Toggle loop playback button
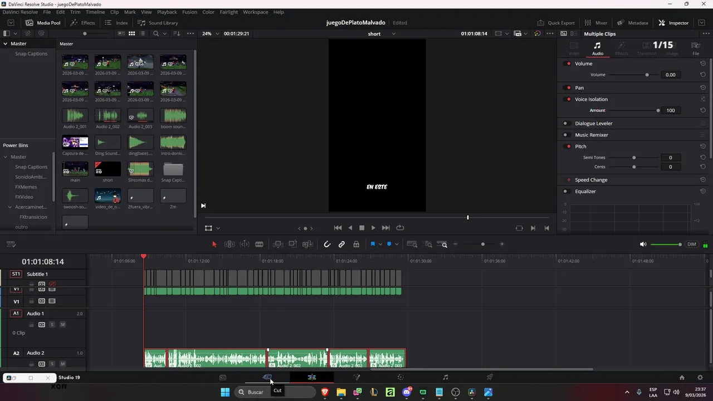 pyautogui.click(x=400, y=228)
